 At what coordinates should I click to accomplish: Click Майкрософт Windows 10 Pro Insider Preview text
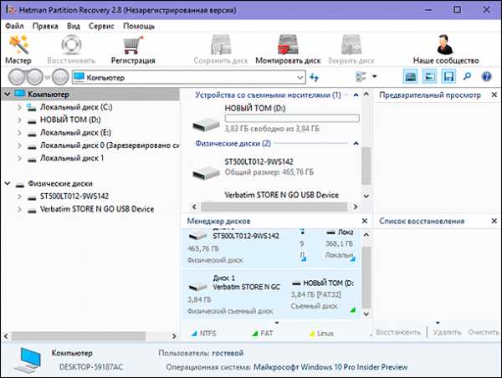click(x=330, y=367)
